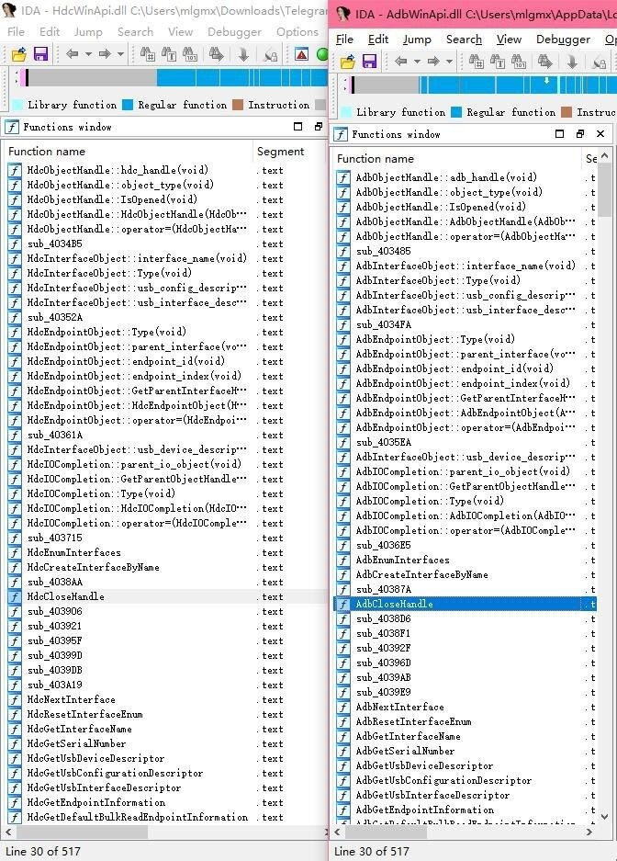Click the Jump forward arrow in AdbWinApi toolbar
The height and width of the screenshot is (861, 617).
433,62
